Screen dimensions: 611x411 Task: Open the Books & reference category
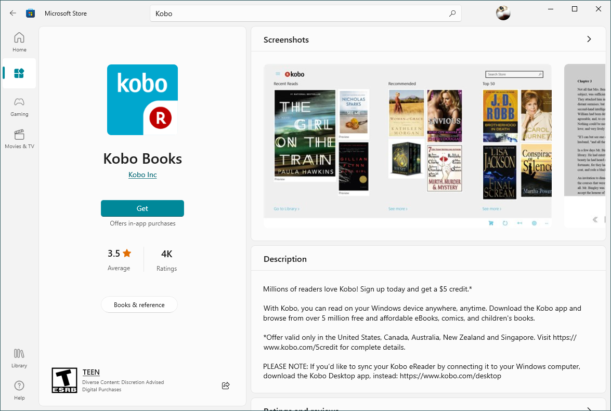(x=139, y=305)
